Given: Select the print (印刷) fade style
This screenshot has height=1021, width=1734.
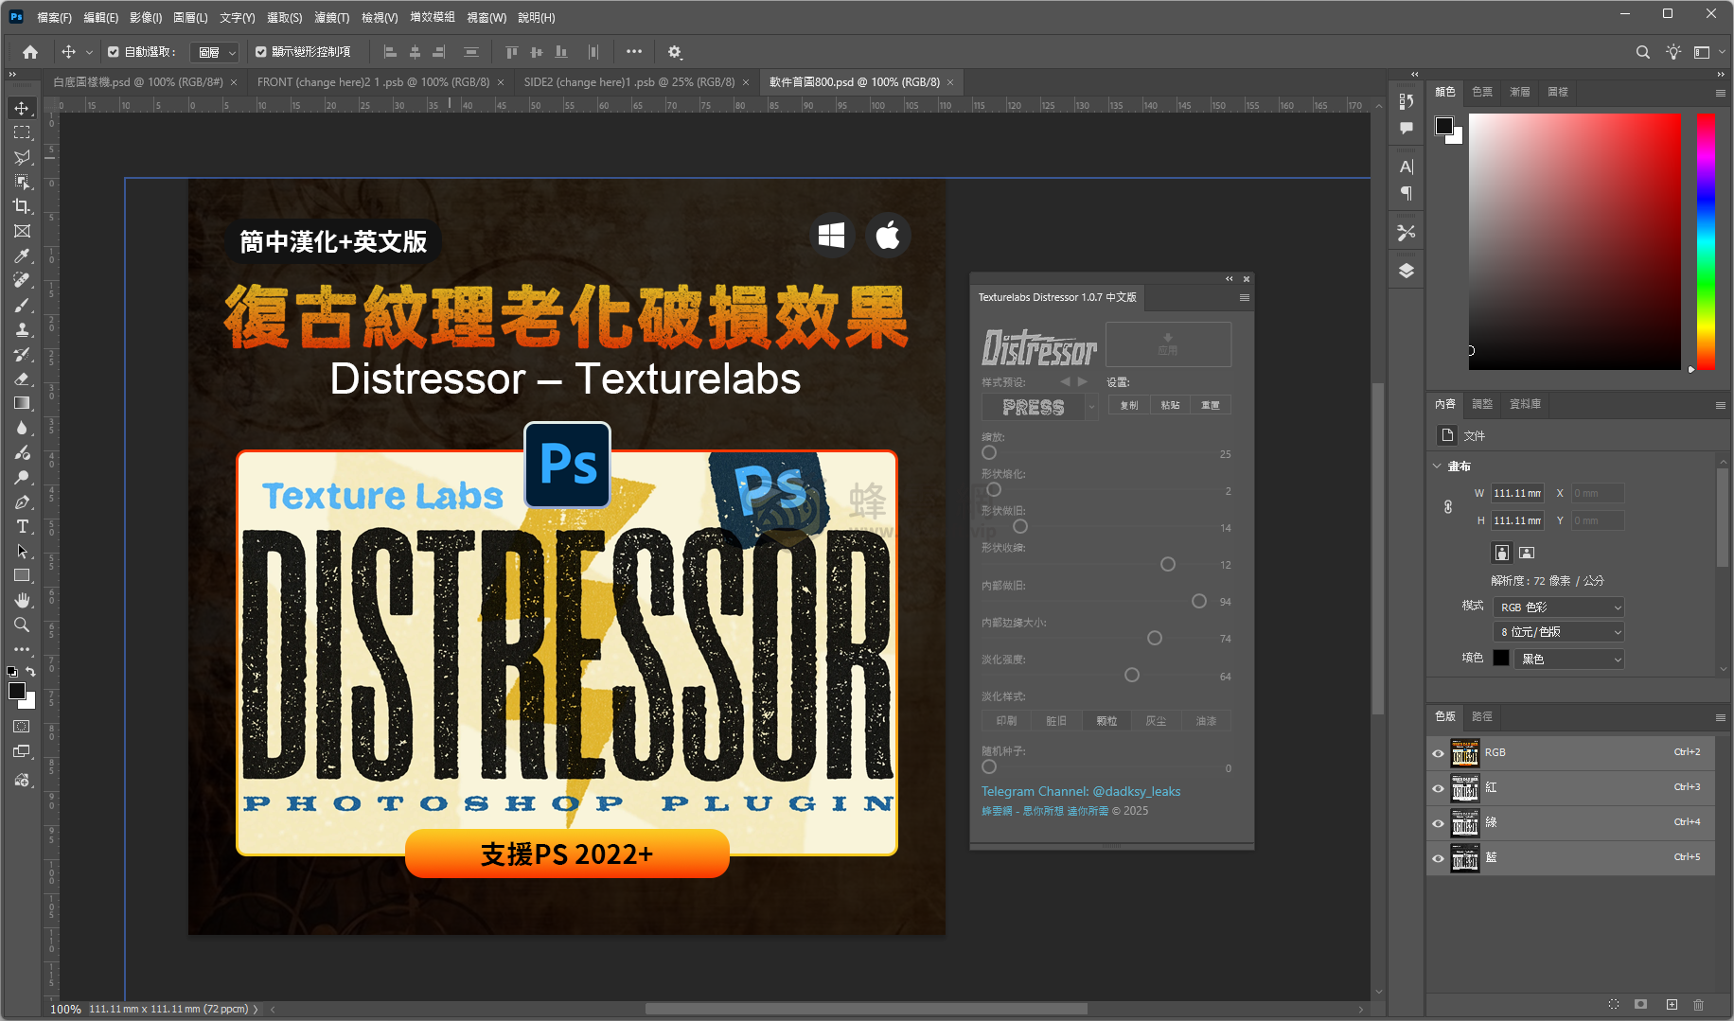Looking at the screenshot, I should 1007,721.
